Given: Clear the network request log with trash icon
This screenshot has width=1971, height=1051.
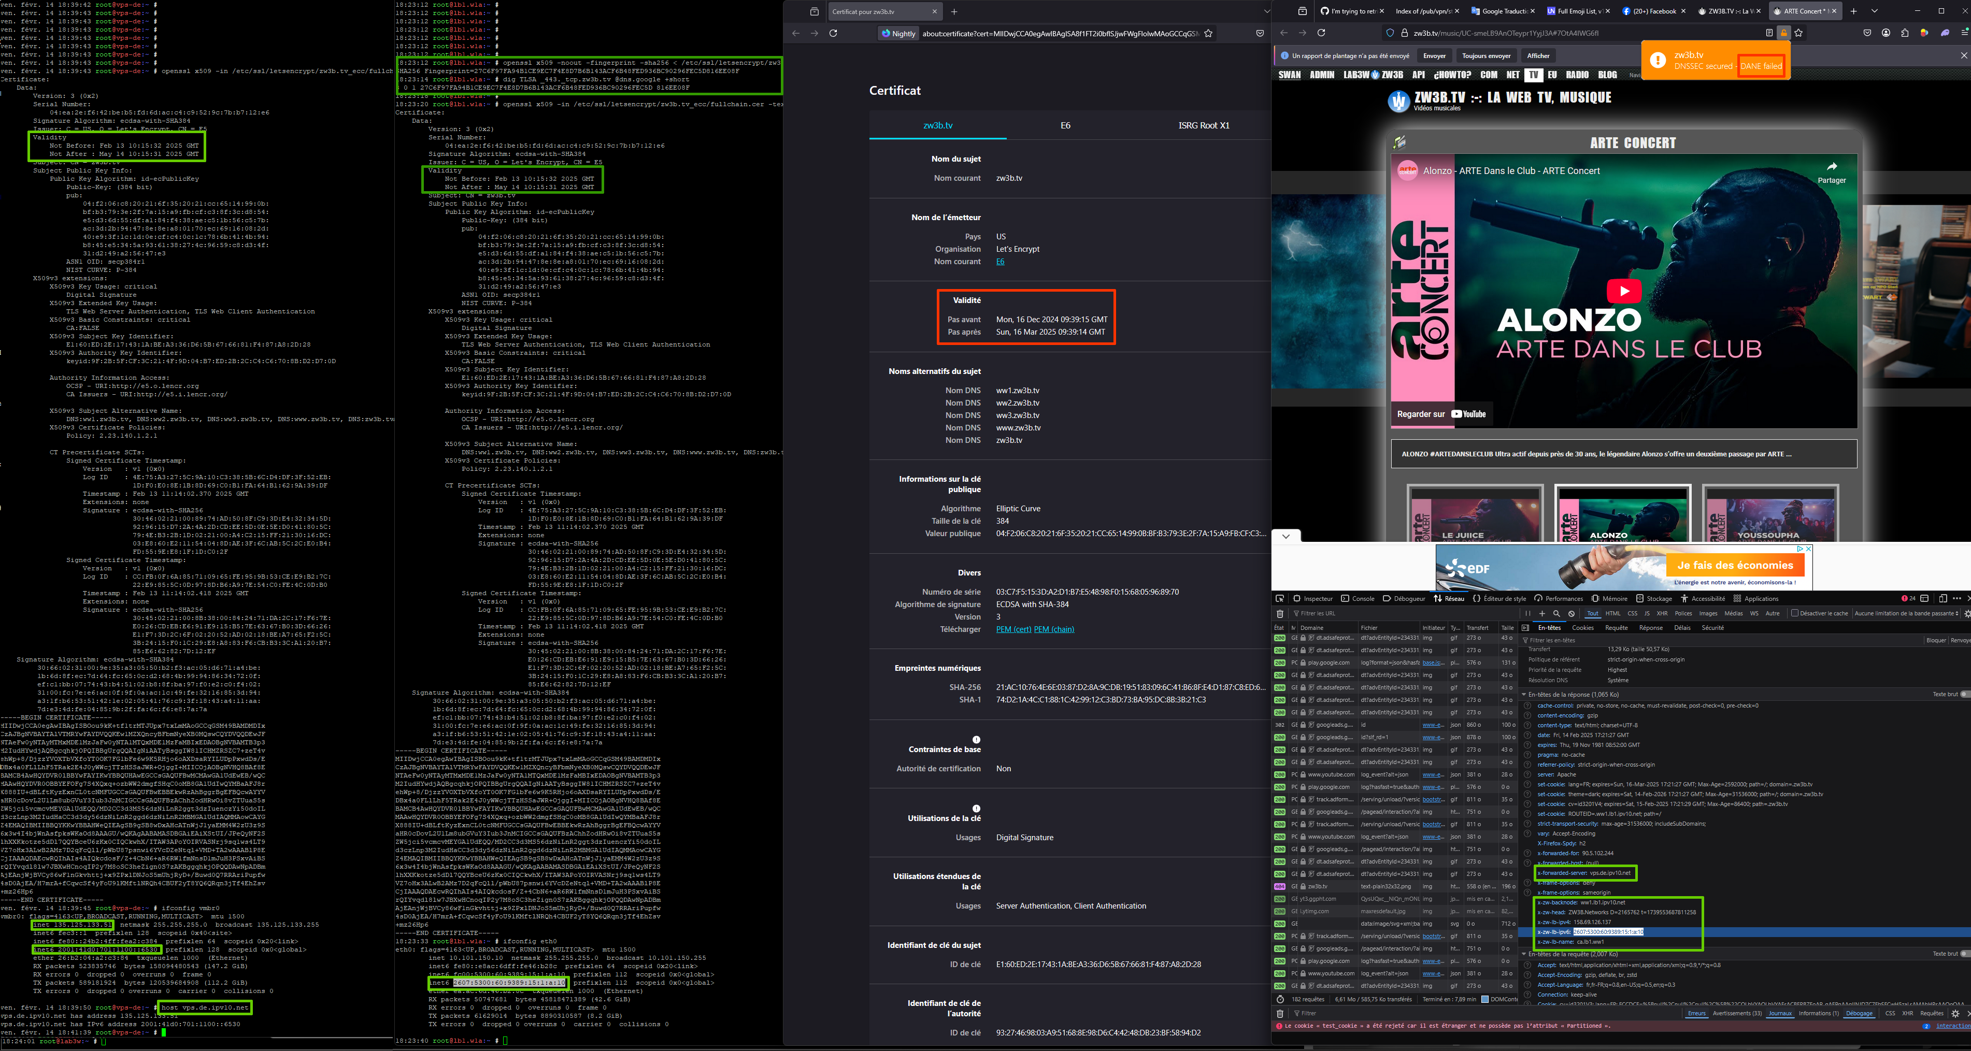Looking at the screenshot, I should click(x=1280, y=613).
